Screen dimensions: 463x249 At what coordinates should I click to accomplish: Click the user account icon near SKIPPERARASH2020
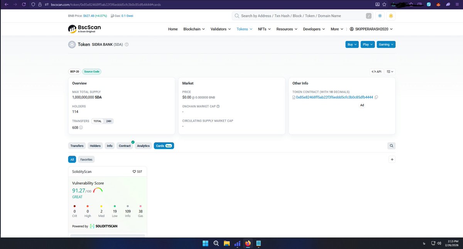(x=351, y=29)
